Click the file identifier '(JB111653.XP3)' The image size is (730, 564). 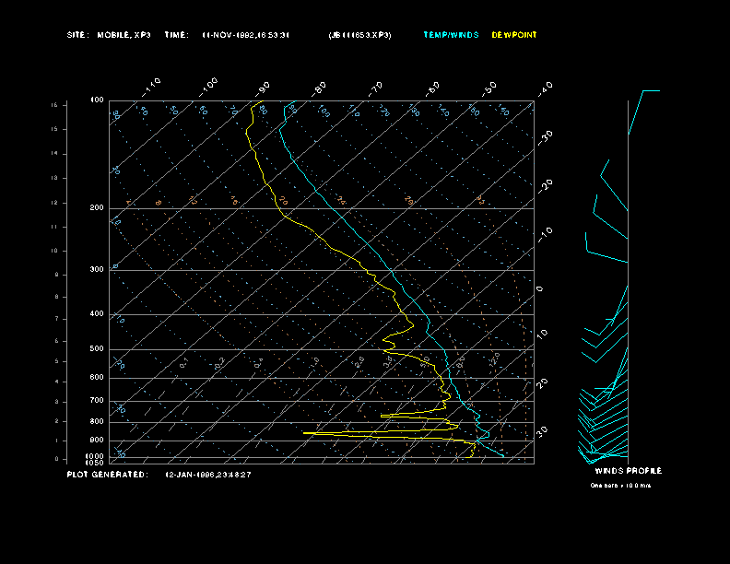point(359,35)
